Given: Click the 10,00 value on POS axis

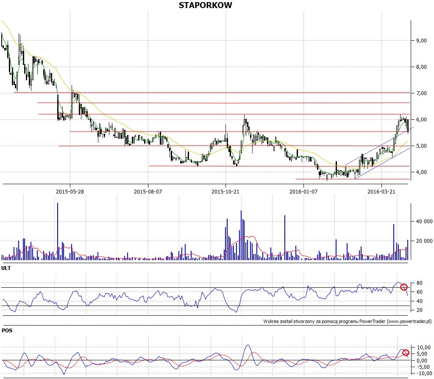Looking at the screenshot, I should click(424, 348).
